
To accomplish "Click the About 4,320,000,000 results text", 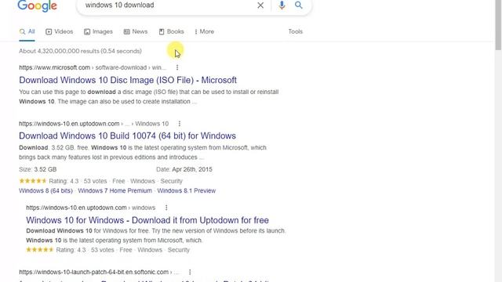I will pyautogui.click(x=80, y=51).
